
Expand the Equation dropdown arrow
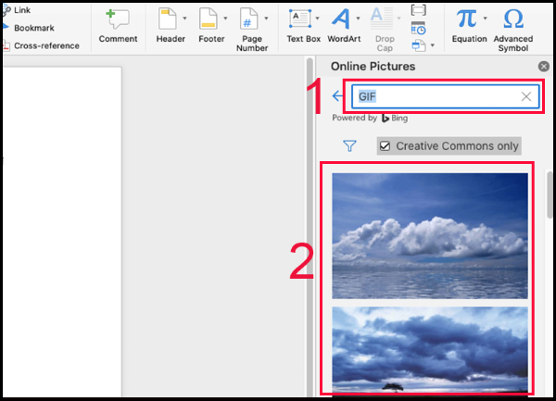click(485, 19)
